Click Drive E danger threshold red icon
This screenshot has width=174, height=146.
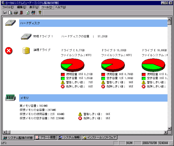pos(144,87)
